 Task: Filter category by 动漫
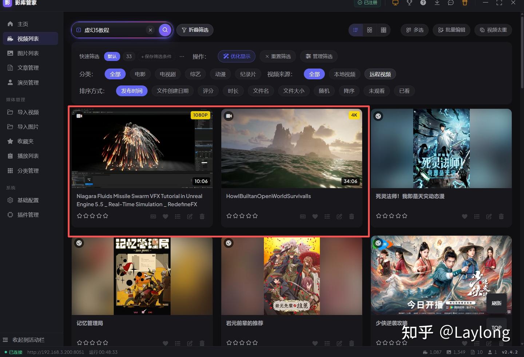[221, 74]
